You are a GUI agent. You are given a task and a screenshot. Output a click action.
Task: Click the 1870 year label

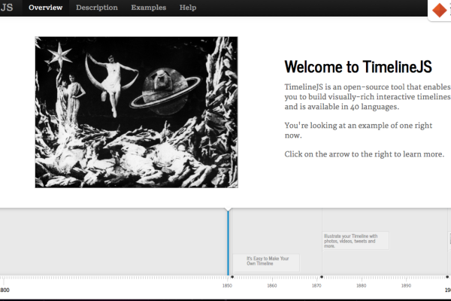point(316,286)
